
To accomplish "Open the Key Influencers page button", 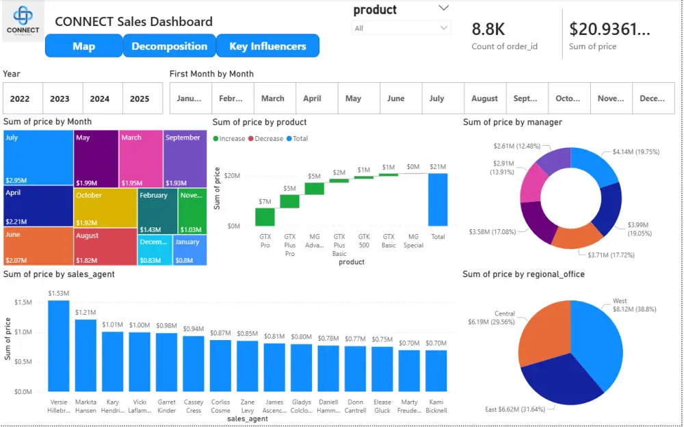I will point(268,46).
